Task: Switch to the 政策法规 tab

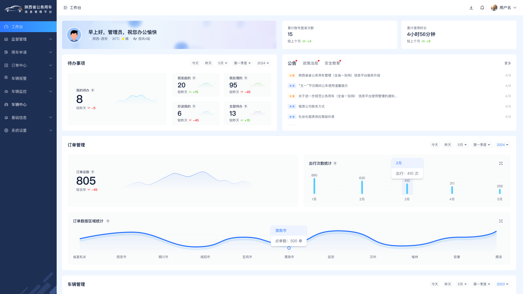Action: tap(310, 63)
